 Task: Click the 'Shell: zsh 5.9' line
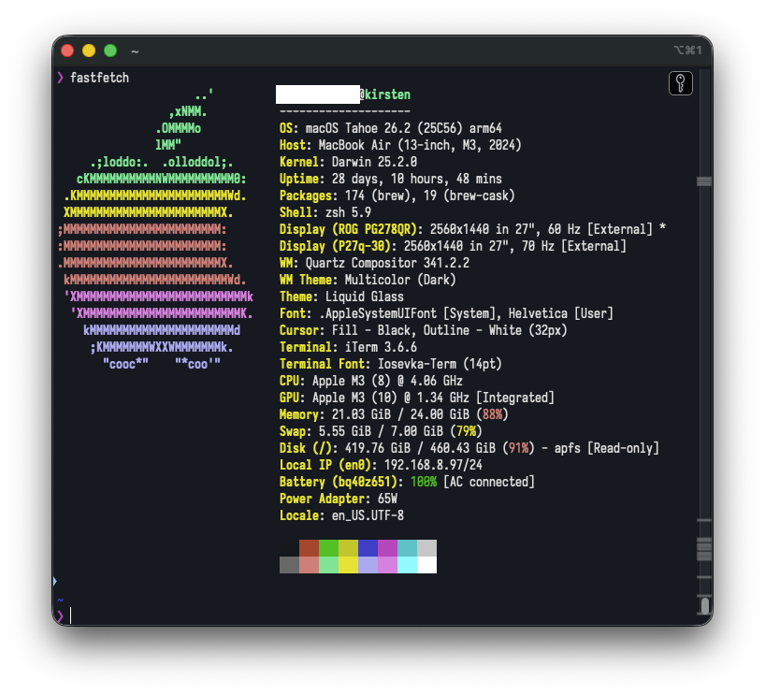click(325, 212)
